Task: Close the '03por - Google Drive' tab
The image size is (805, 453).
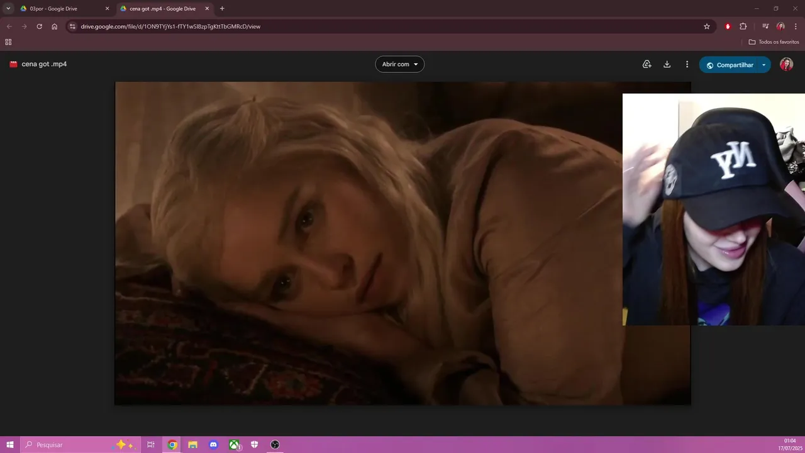Action: click(x=107, y=9)
